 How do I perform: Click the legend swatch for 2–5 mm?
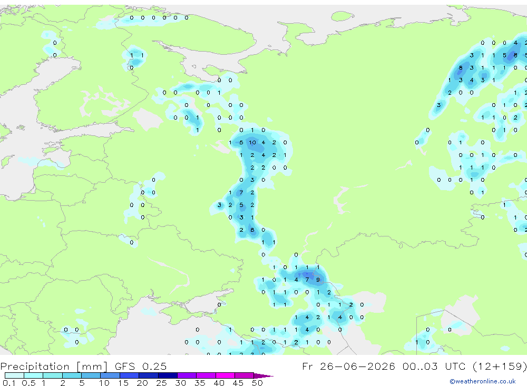tap(72, 375)
